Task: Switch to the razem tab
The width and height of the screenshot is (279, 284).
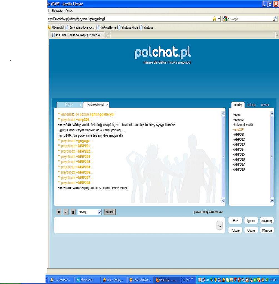Action: point(265,105)
